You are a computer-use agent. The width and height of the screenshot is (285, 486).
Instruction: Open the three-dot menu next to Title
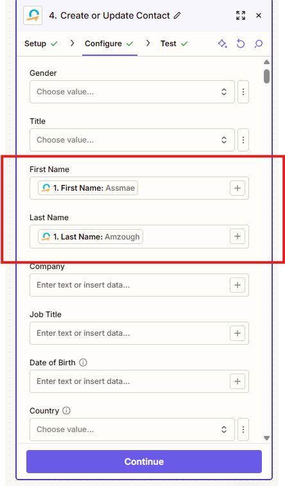243,140
